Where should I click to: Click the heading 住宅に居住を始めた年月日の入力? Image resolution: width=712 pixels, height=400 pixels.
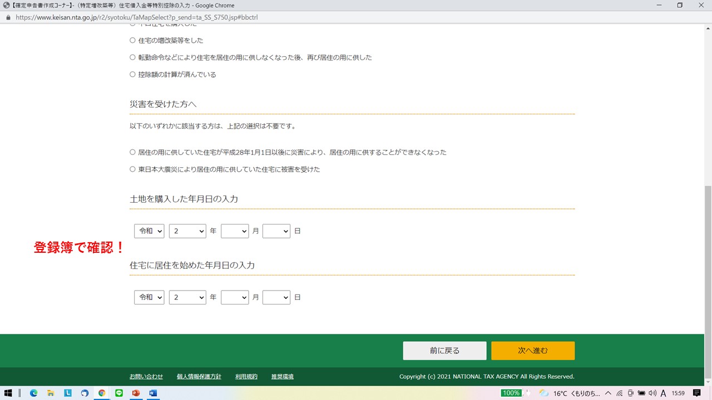(x=192, y=266)
